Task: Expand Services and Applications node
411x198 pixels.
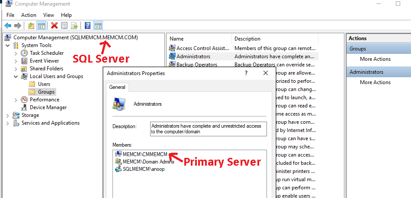Action: 8,123
